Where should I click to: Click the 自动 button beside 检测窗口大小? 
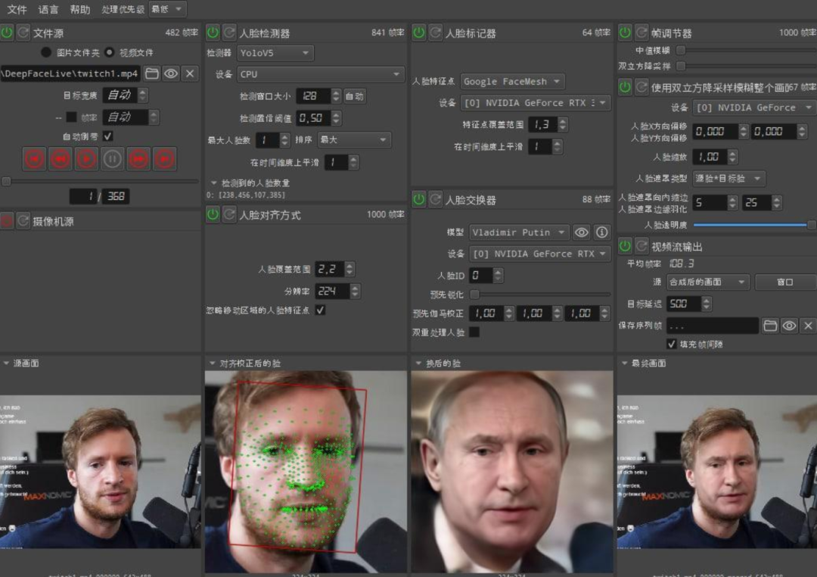click(354, 96)
